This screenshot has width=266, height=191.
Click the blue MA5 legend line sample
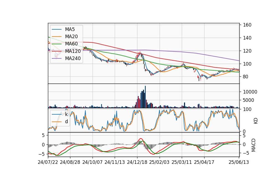point(57,29)
